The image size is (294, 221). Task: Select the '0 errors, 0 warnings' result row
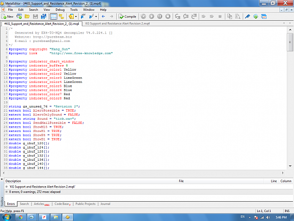[x=149, y=192]
